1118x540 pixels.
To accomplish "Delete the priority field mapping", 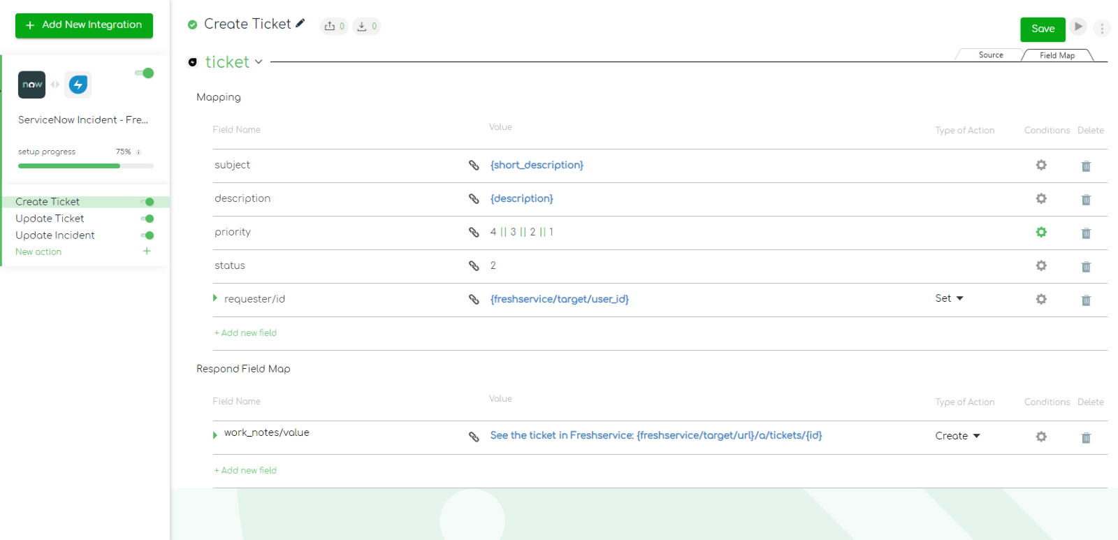I will (1086, 233).
